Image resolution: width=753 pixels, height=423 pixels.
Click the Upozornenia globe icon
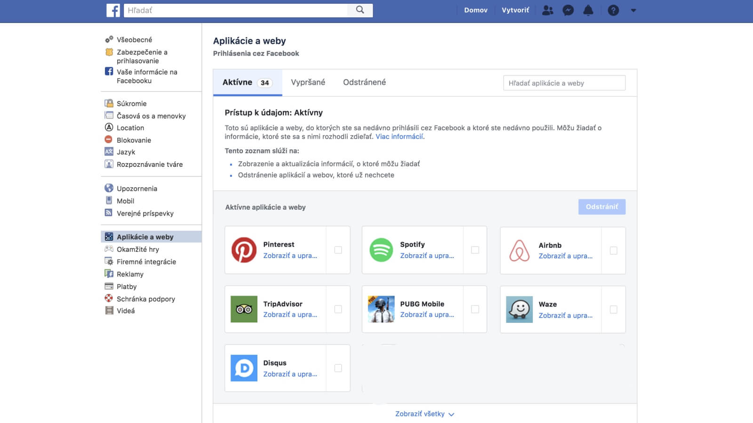click(109, 188)
